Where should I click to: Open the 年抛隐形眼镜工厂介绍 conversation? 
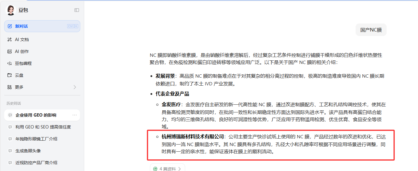coord(42,139)
